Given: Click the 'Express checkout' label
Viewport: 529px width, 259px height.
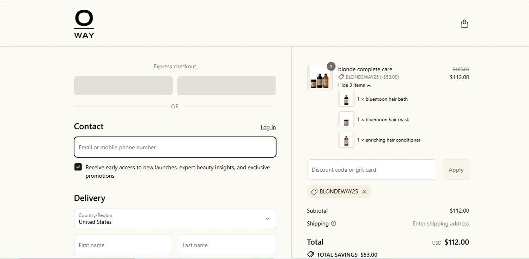Looking at the screenshot, I should coord(175,67).
